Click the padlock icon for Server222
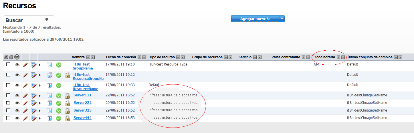 67,103
